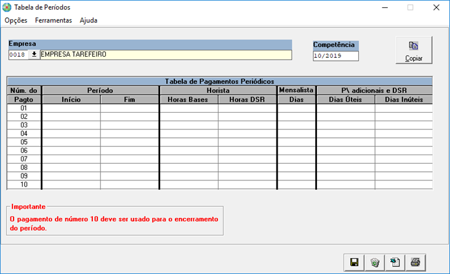This screenshot has height=274, width=450.
Task: Click the Competência label
Action: pos(334,45)
